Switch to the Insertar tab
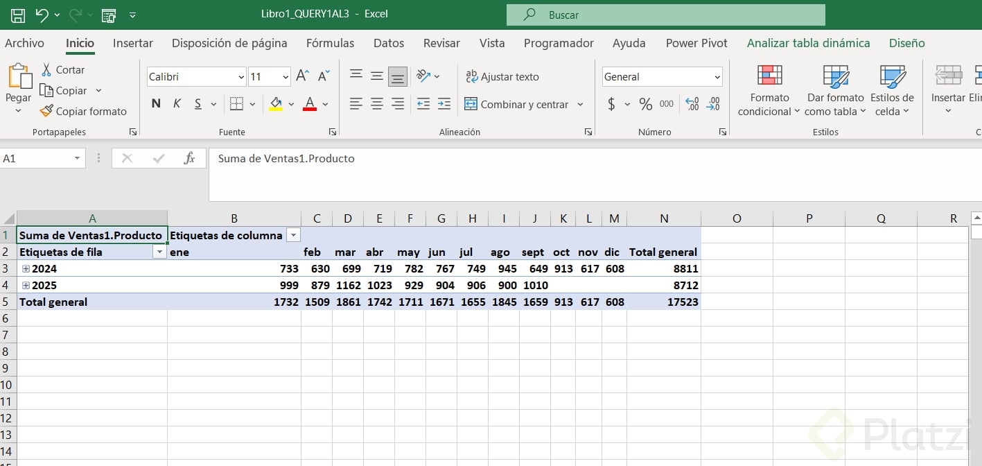Screen dimensions: 982x466 pyautogui.click(x=132, y=43)
